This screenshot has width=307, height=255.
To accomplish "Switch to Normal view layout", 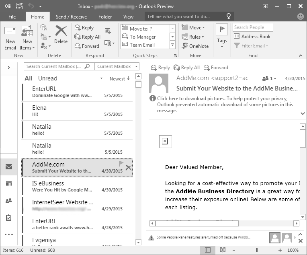I will point(208,250).
